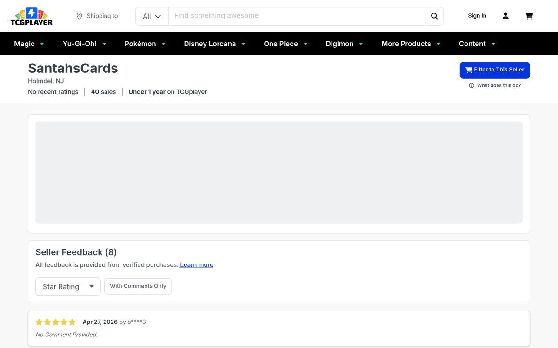Expand the Pokémon menu
Screen dimensions: 558x348
point(145,44)
